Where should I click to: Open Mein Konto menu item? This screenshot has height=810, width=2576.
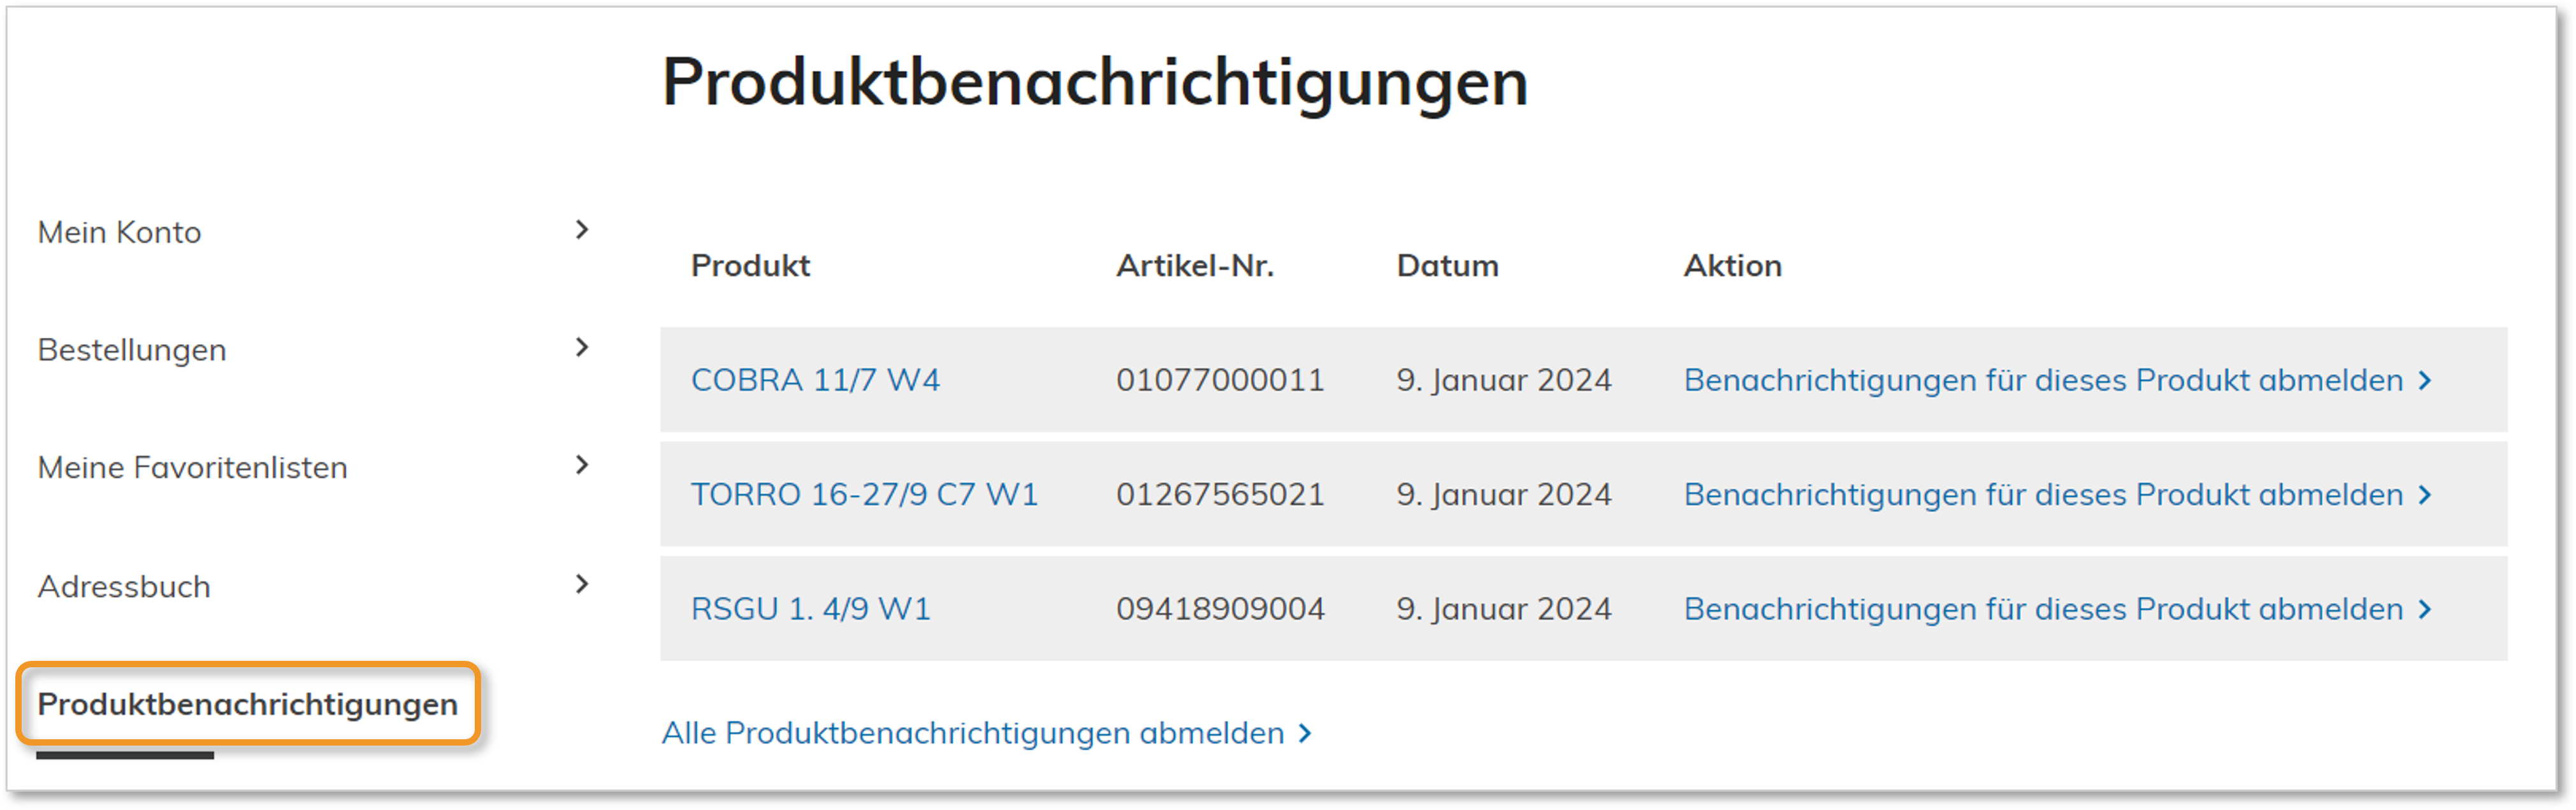[x=119, y=233]
